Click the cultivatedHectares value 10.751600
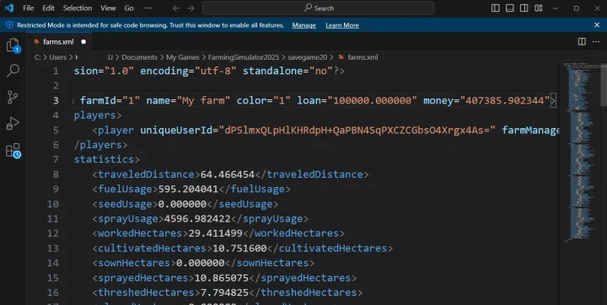 [239, 248]
